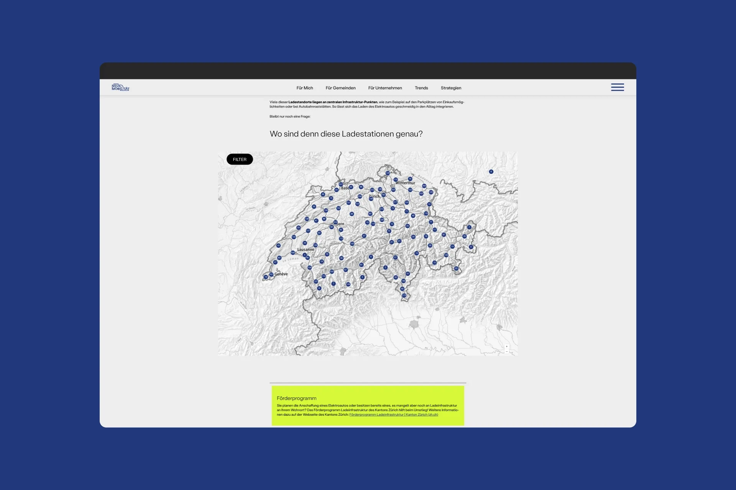This screenshot has width=736, height=490.
Task: Open the FILTER panel on the map
Action: click(239, 159)
